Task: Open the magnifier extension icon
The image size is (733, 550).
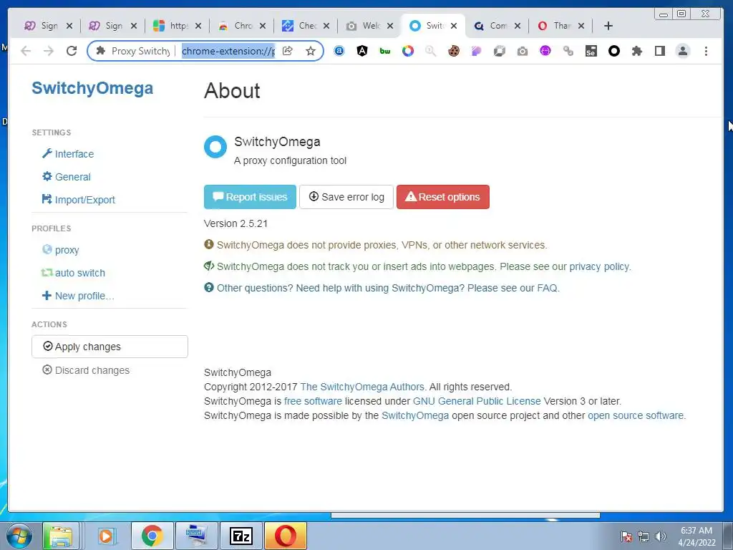Action: (x=430, y=51)
